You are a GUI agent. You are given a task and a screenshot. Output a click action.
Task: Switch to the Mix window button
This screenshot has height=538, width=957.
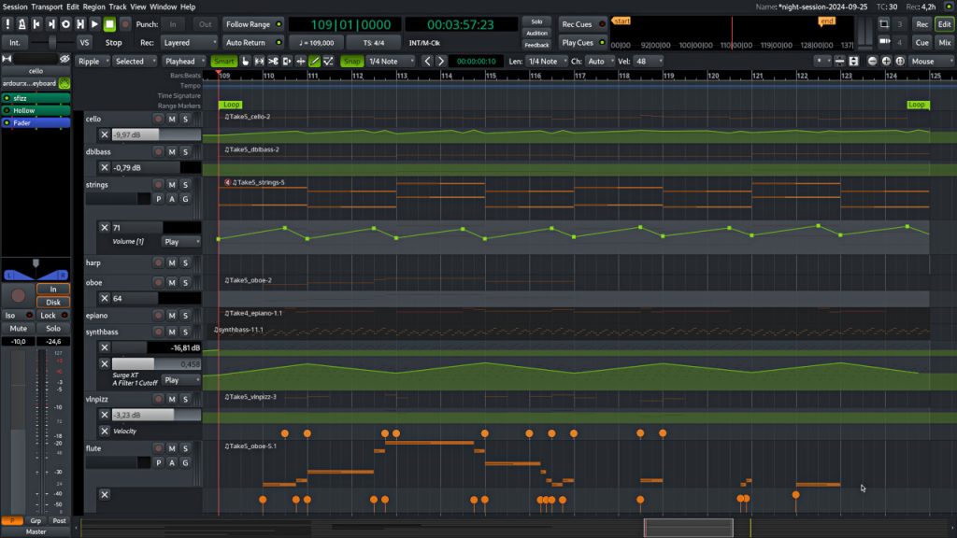945,43
